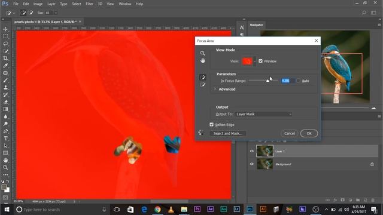Hide Background layer visibility eye

(x=252, y=164)
